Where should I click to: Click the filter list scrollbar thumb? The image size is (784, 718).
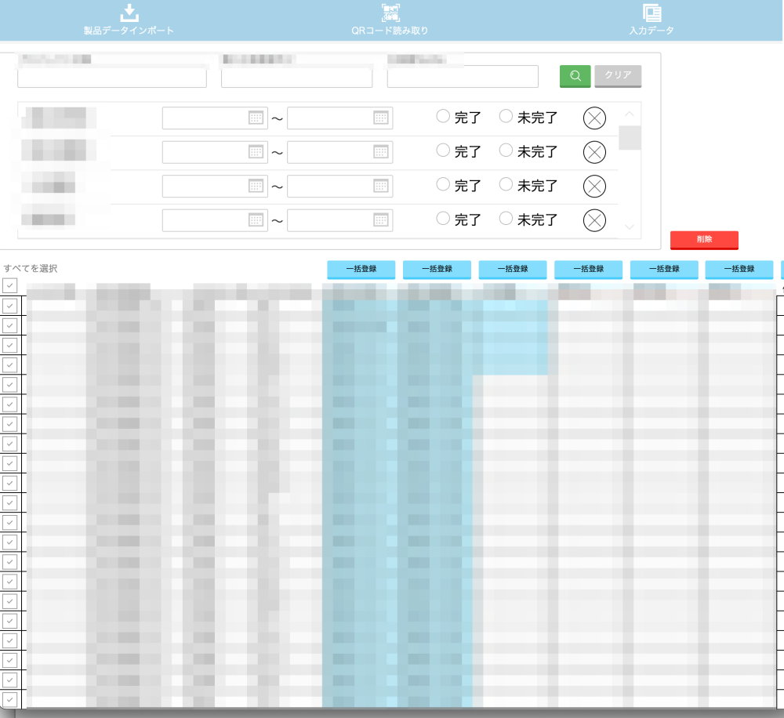[630, 138]
